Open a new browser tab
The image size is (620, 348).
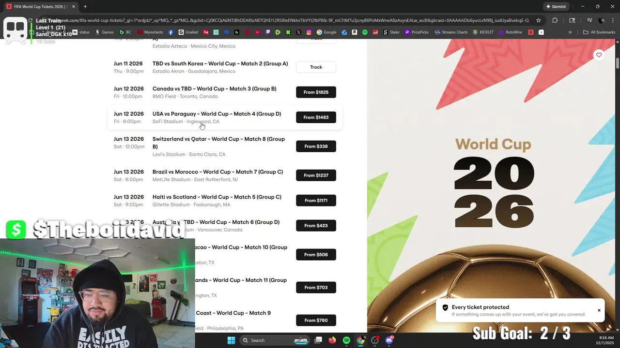(x=85, y=7)
